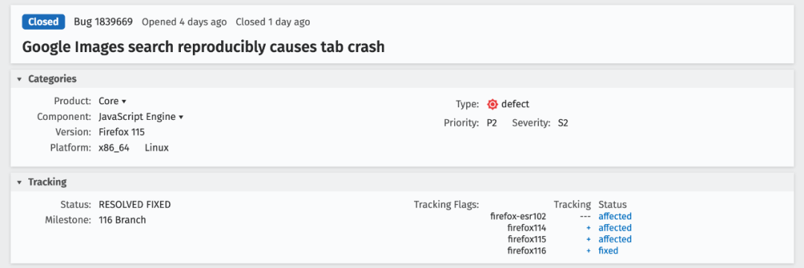Viewport: 804px width, 268px height.
Task: Click the red defect type icon
Action: point(492,104)
